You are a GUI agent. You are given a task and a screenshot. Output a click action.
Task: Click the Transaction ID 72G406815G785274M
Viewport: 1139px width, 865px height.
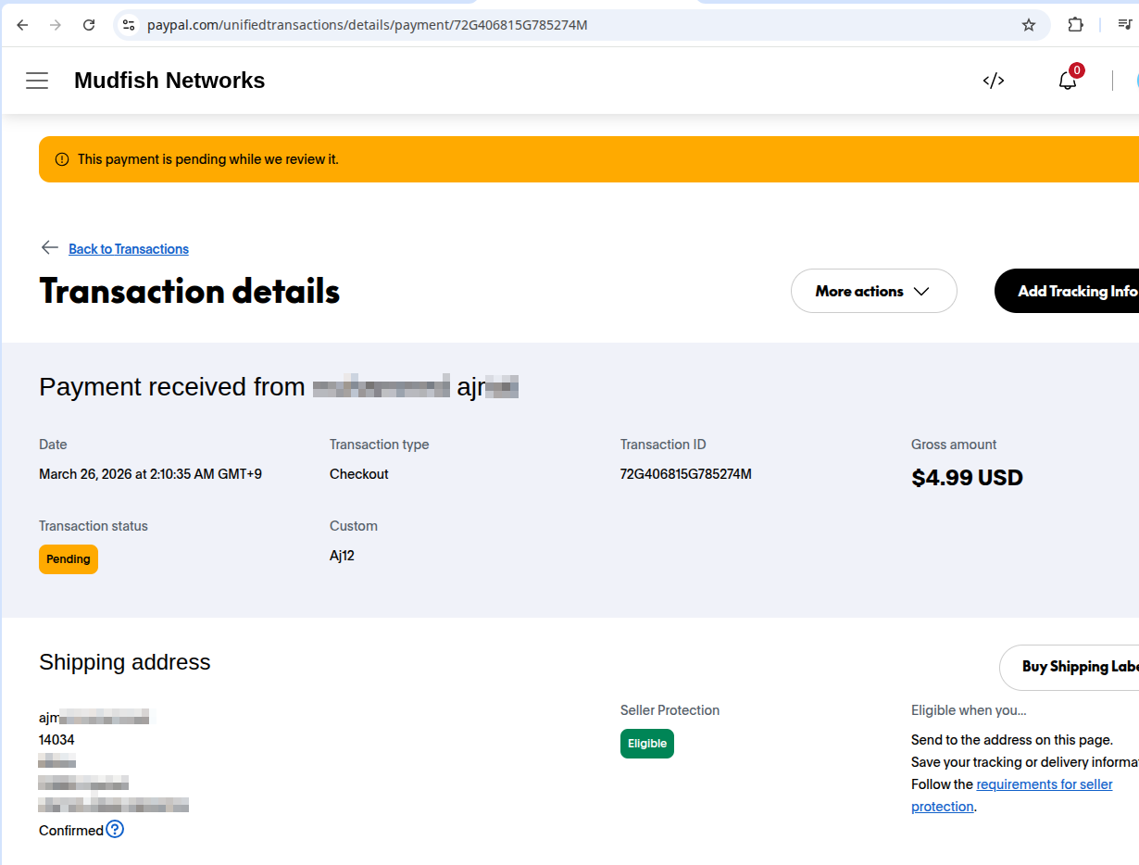point(685,474)
